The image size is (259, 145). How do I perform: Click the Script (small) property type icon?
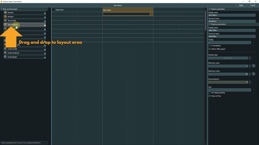[5, 49]
